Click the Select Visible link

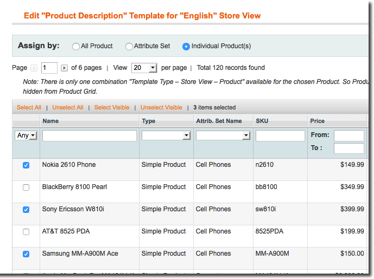pos(112,107)
